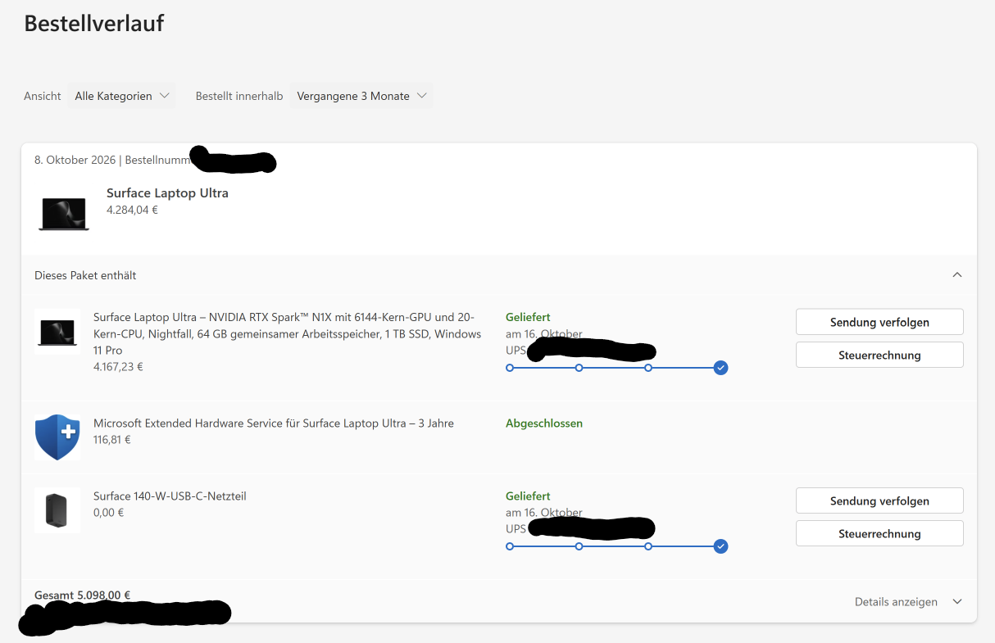Click the laptop image beside the NVIDIA RTX Spark item

[x=57, y=332]
